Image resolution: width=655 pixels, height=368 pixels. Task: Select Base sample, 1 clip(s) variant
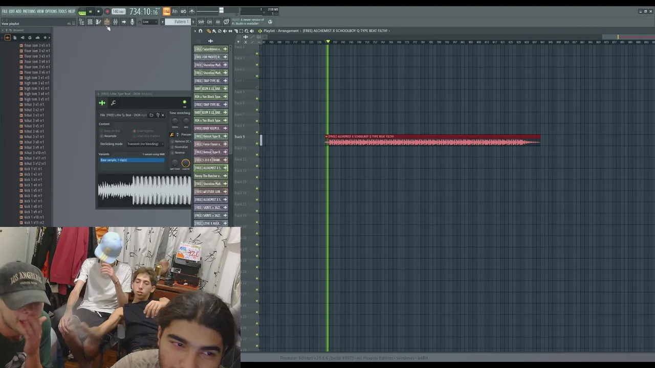(x=132, y=160)
